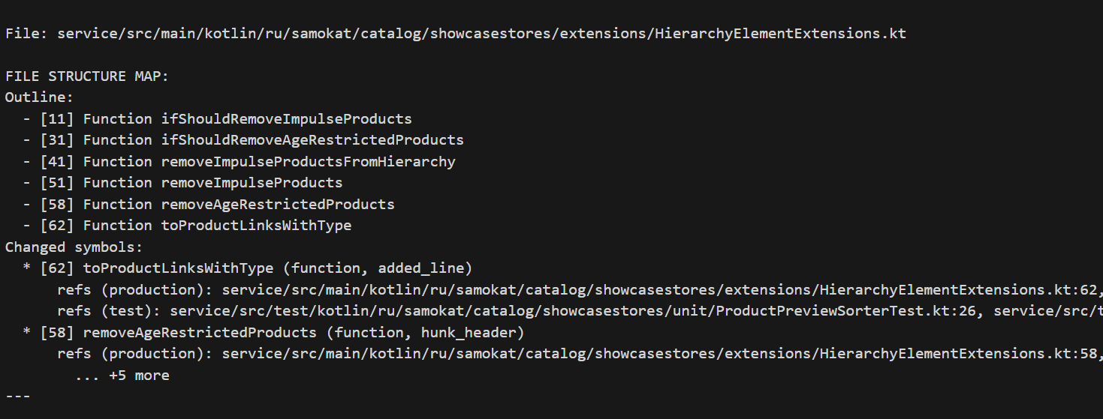Click the HierarchyElementExtensions.kt file path line

click(x=455, y=34)
